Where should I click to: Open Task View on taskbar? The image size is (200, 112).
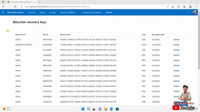(94, 109)
